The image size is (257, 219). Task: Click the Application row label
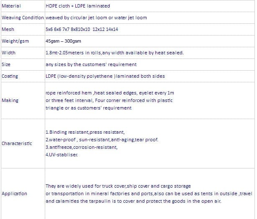[x=14, y=194]
